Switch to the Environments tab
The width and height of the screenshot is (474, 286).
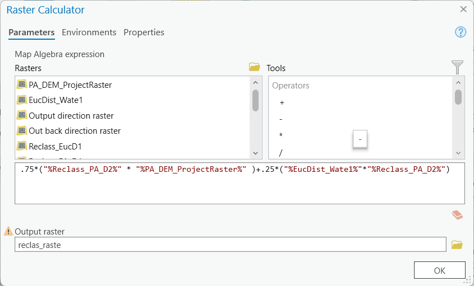[89, 32]
